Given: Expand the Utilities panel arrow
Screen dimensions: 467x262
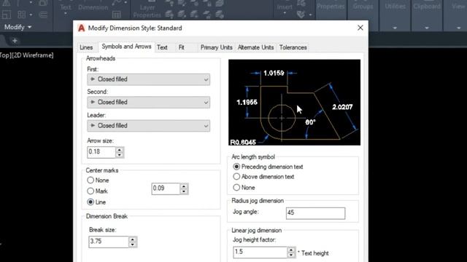Looking at the screenshot, I should 395,28.
